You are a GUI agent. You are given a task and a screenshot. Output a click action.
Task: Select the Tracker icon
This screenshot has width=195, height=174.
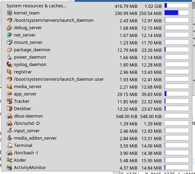pos(9,101)
